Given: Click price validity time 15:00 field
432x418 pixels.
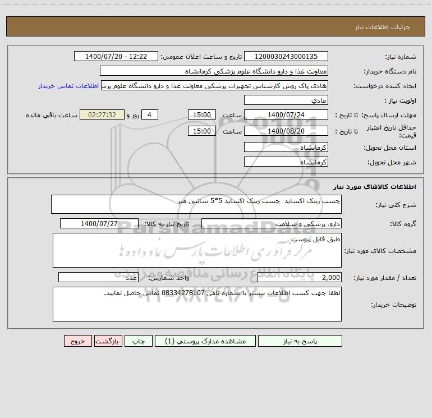Looking at the screenshot, I should (201, 131).
